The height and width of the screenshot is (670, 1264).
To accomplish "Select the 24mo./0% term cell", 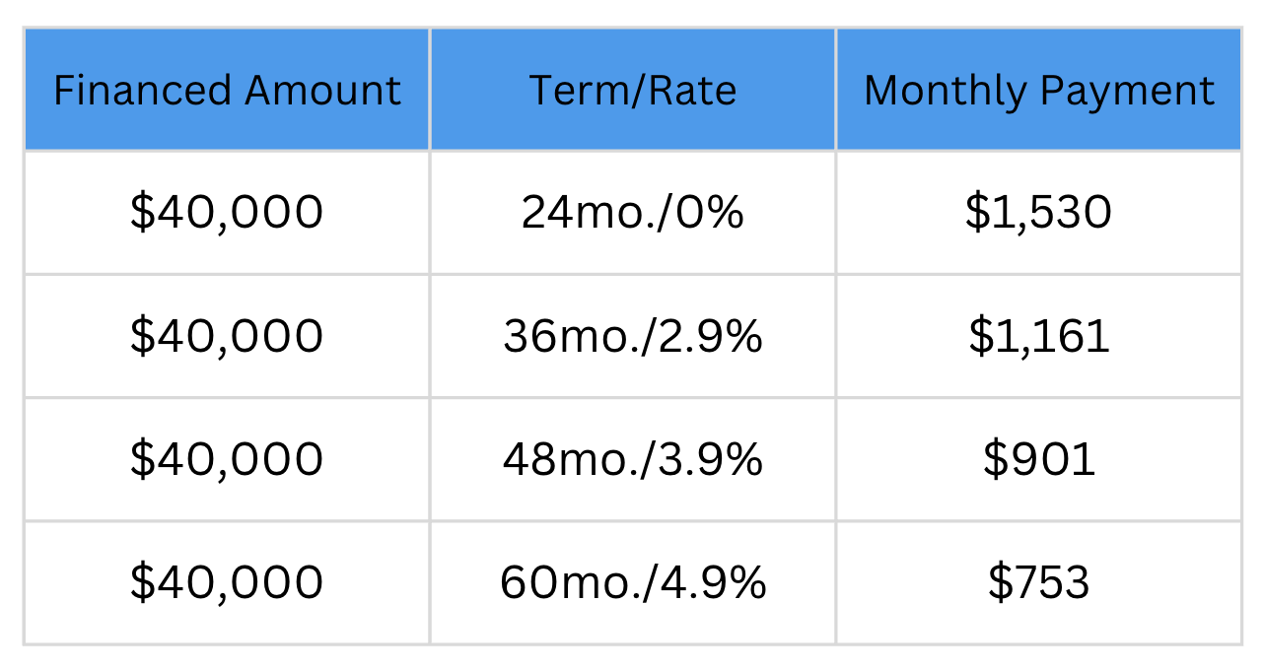I will (633, 213).
